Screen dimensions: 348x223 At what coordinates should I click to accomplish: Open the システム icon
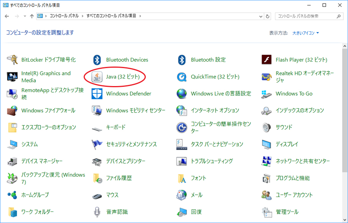coord(12,144)
